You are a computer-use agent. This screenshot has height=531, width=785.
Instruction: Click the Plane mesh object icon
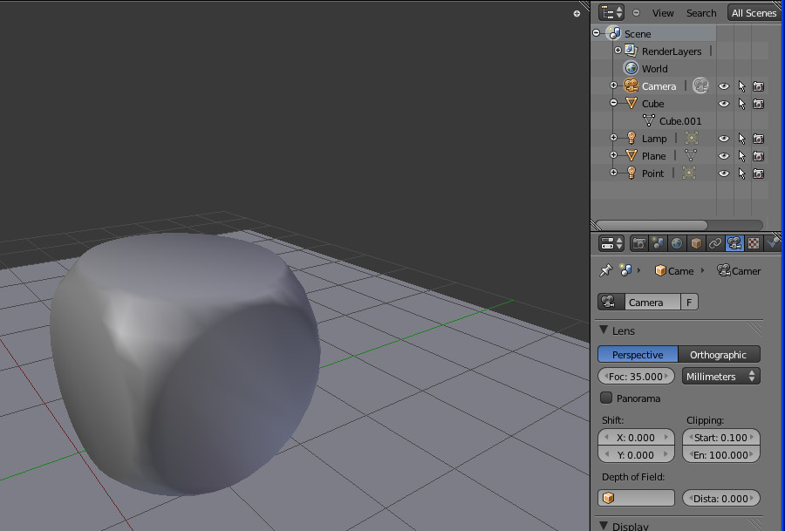(x=631, y=156)
